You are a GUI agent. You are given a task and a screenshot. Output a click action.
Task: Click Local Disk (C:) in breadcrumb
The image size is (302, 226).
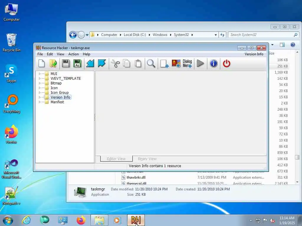pyautogui.click(x=134, y=35)
